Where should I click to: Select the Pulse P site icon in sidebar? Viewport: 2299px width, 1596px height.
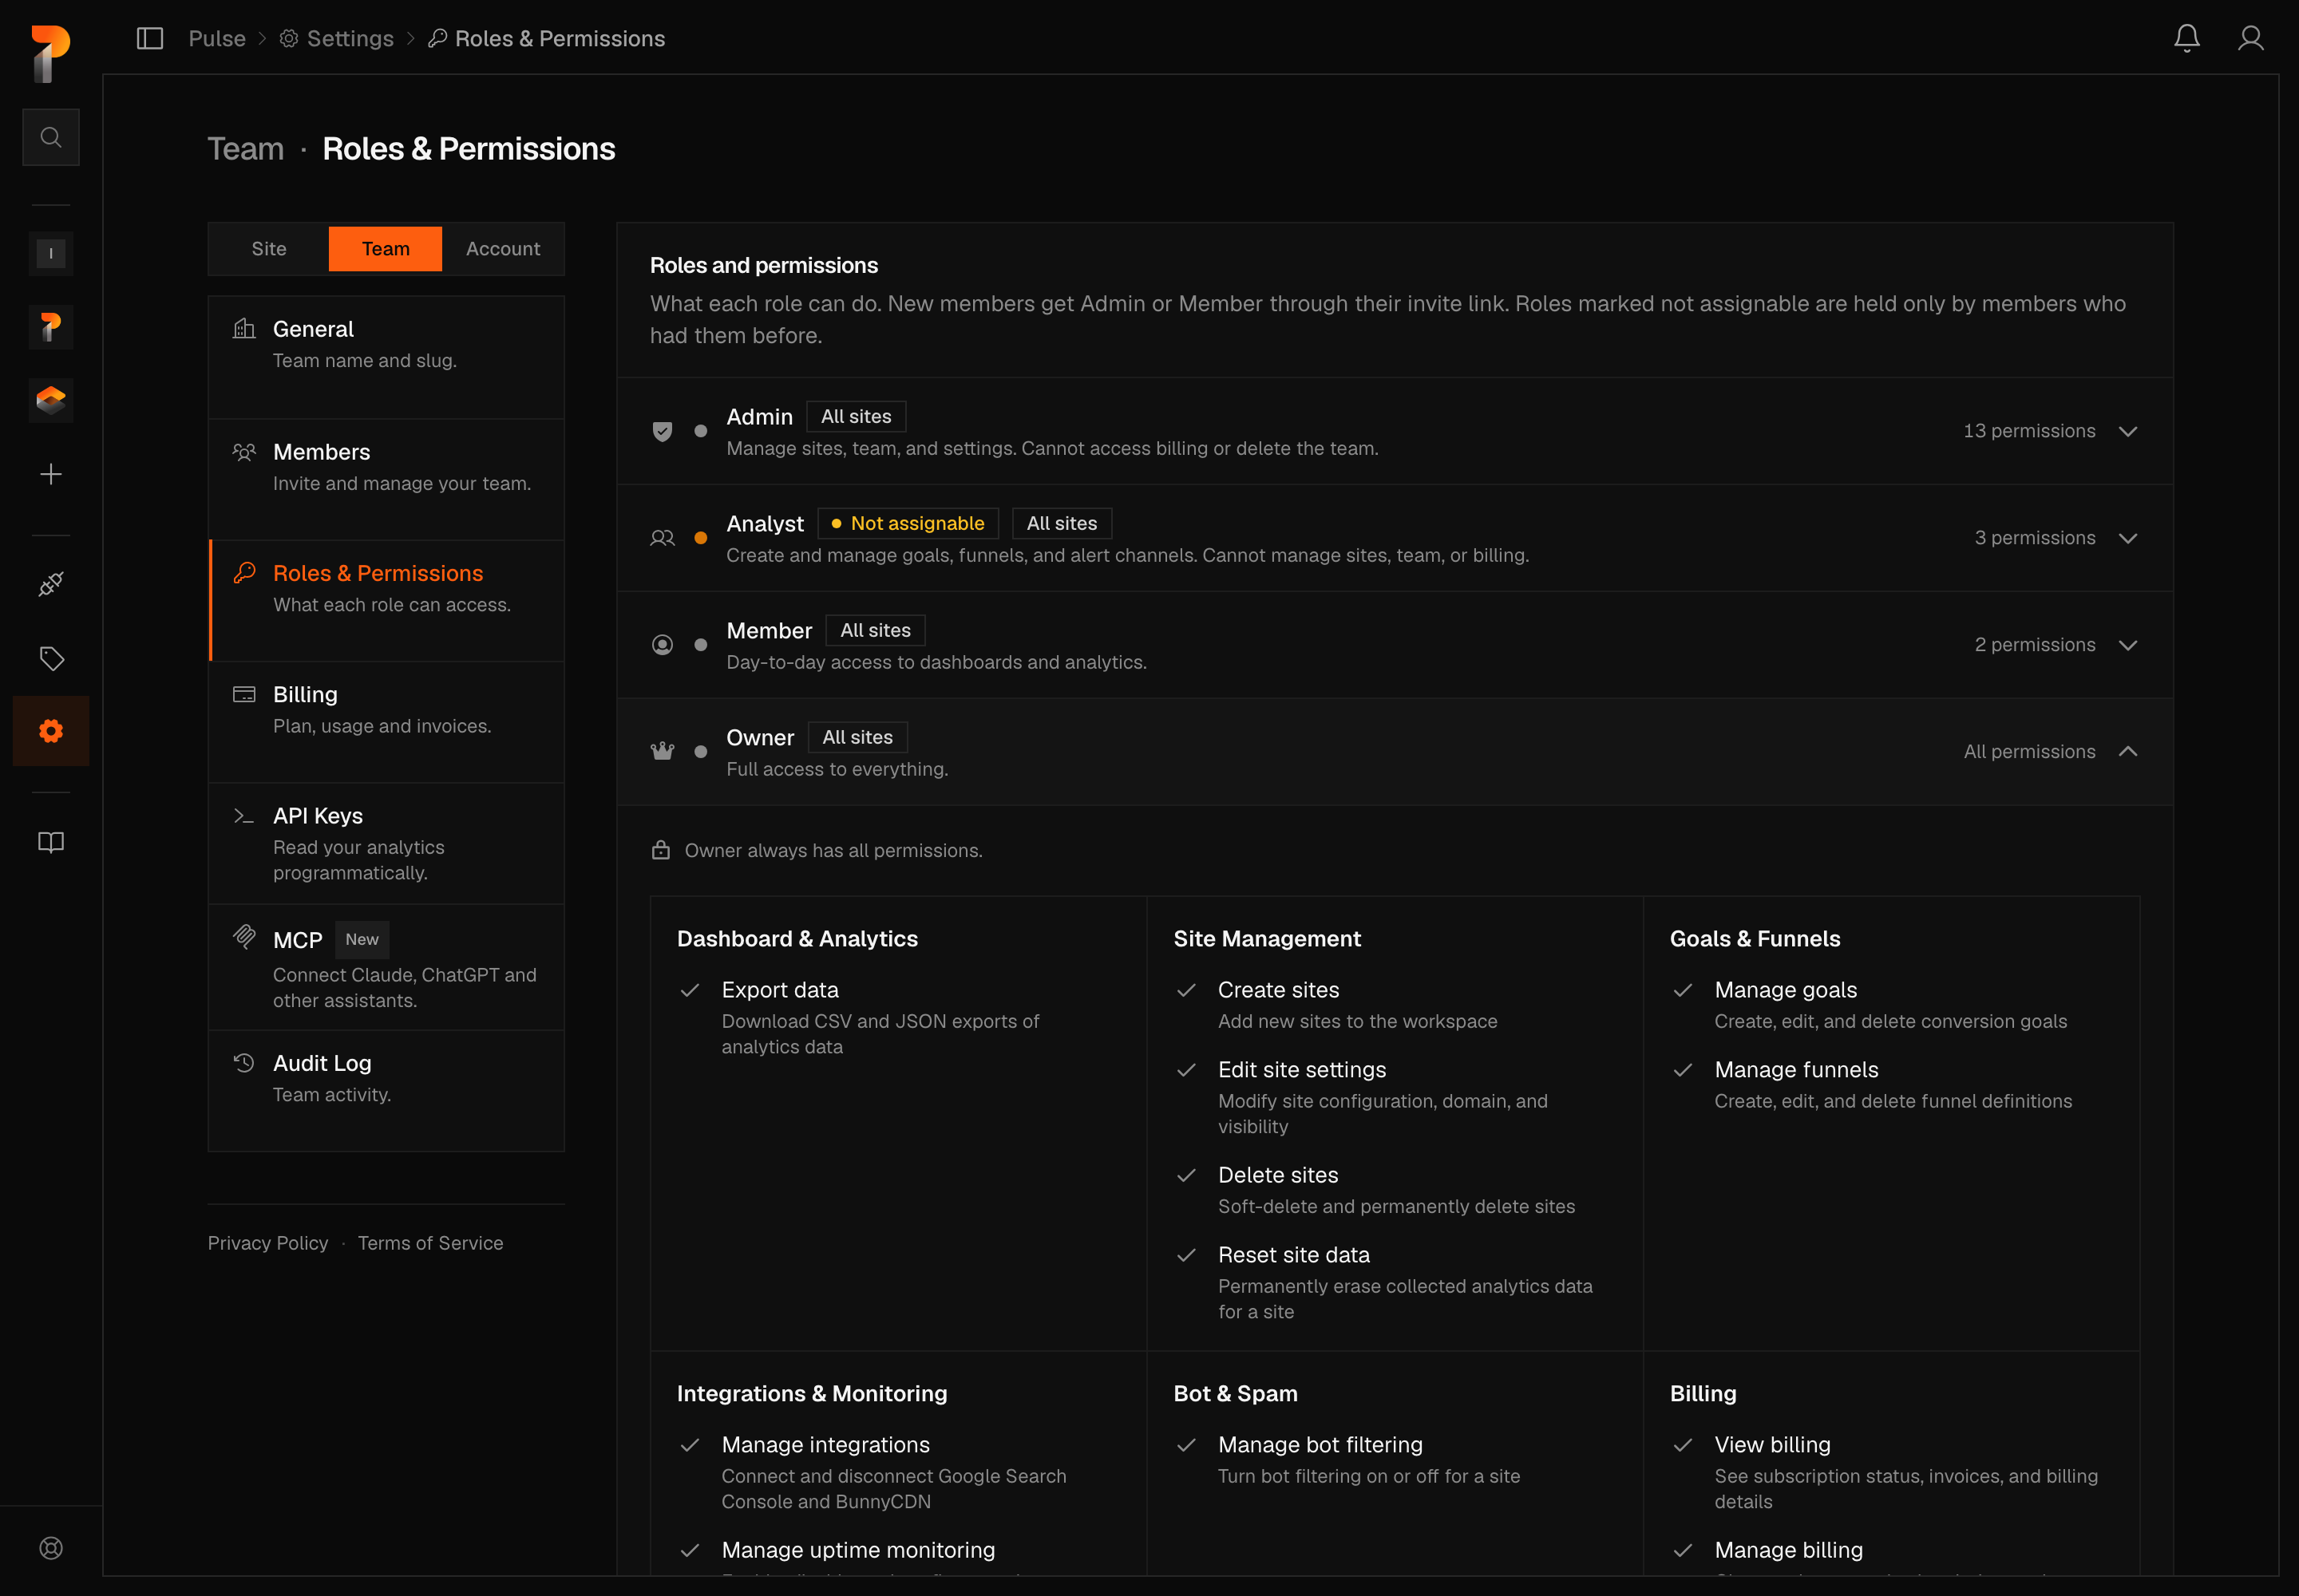pyautogui.click(x=51, y=327)
